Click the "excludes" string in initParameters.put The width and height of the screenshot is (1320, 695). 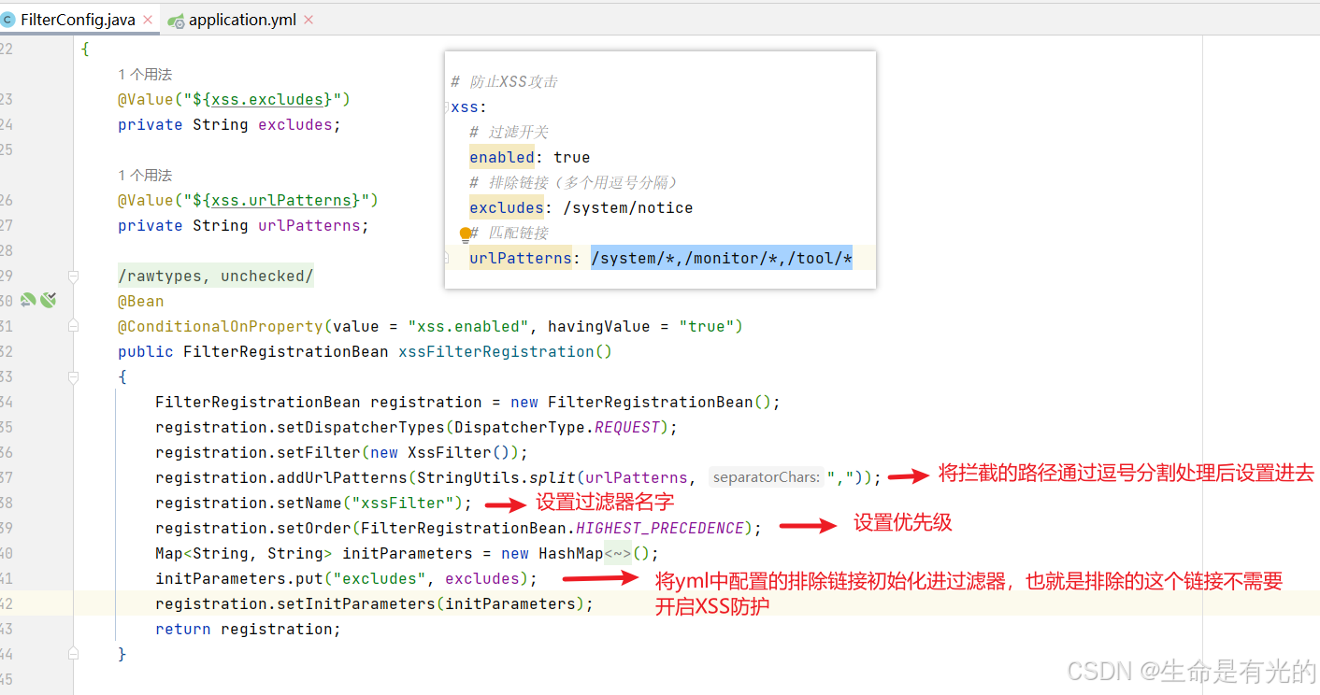(x=380, y=578)
